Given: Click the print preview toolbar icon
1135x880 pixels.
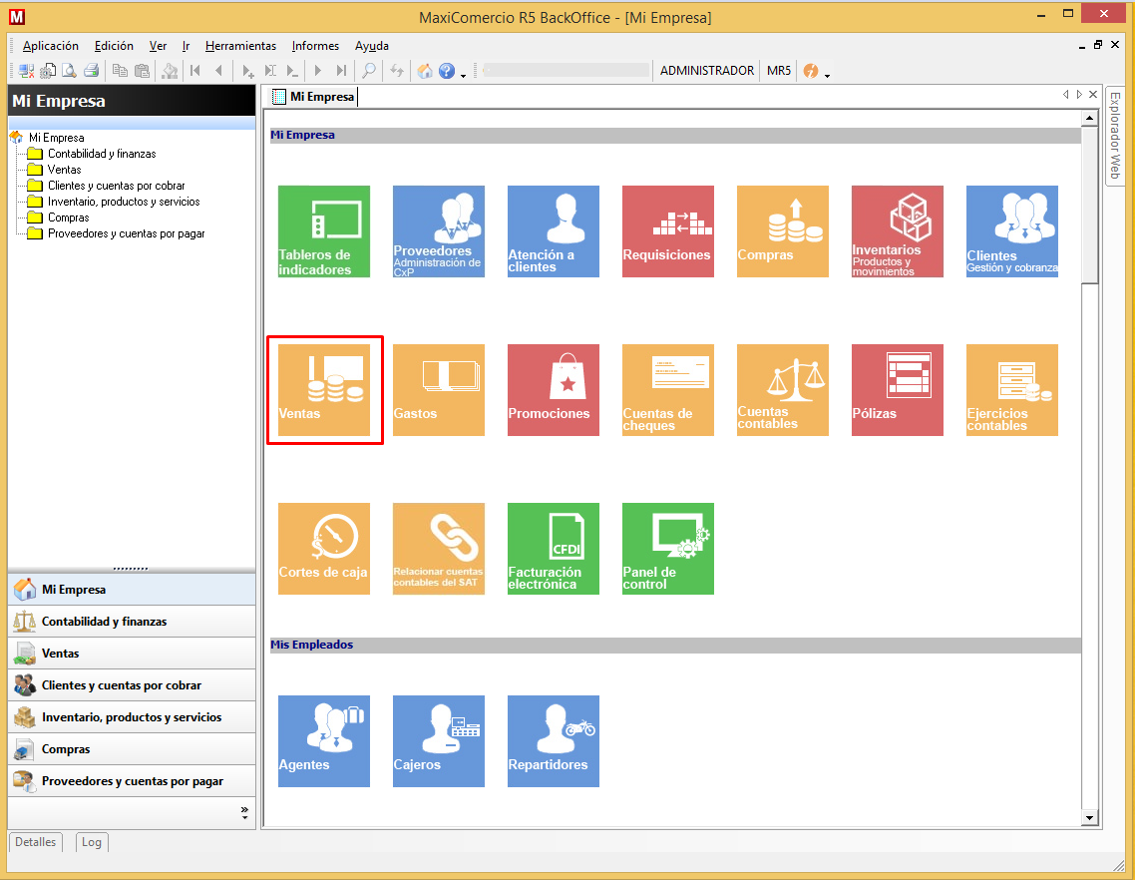Looking at the screenshot, I should (70, 70).
